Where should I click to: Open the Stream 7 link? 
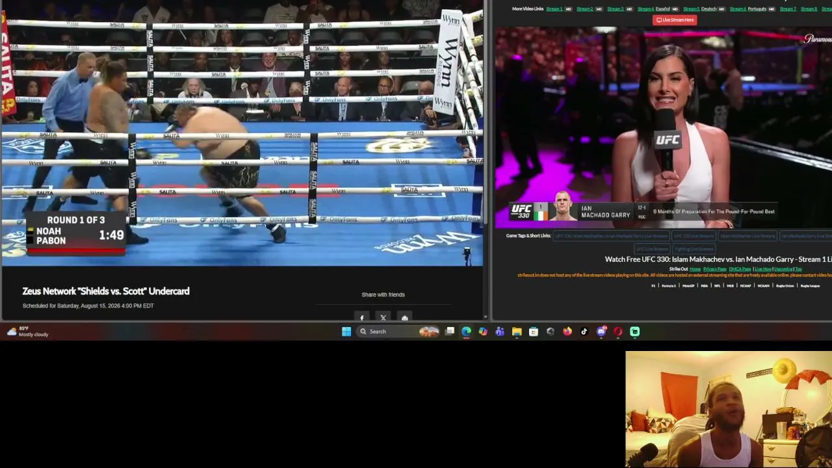[x=788, y=9]
